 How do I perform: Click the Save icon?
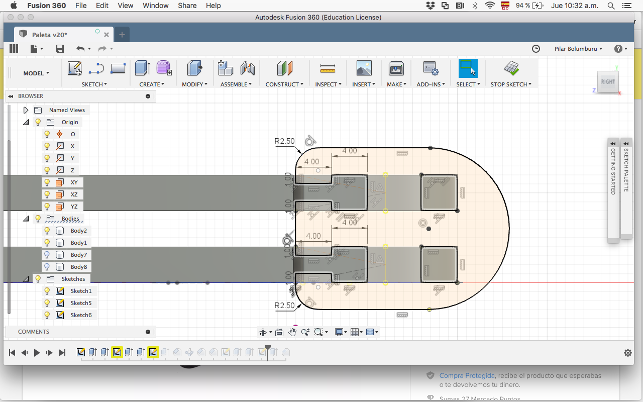pos(60,49)
